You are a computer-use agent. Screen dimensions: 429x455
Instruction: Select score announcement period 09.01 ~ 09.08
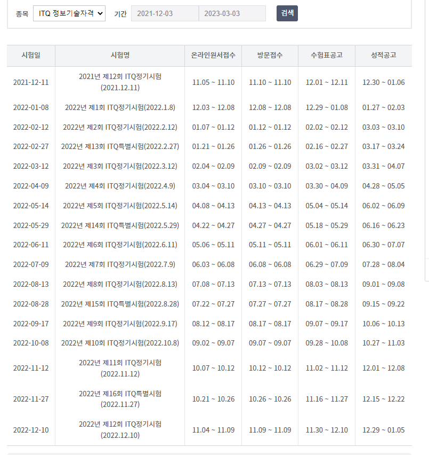click(384, 284)
